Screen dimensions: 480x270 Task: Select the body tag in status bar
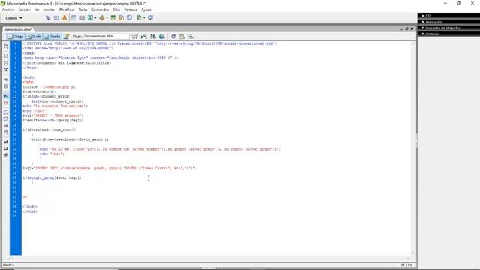pos(8,265)
